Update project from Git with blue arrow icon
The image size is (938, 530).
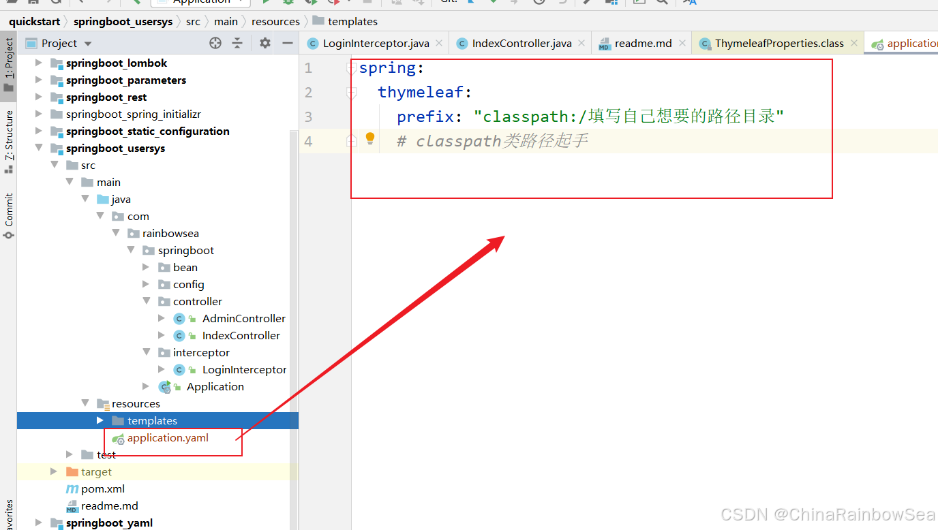pos(470,3)
